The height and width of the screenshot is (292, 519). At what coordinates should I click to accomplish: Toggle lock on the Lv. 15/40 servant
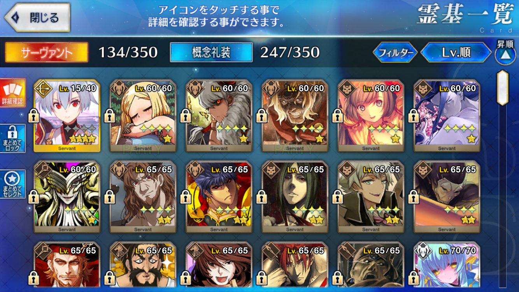click(33, 115)
